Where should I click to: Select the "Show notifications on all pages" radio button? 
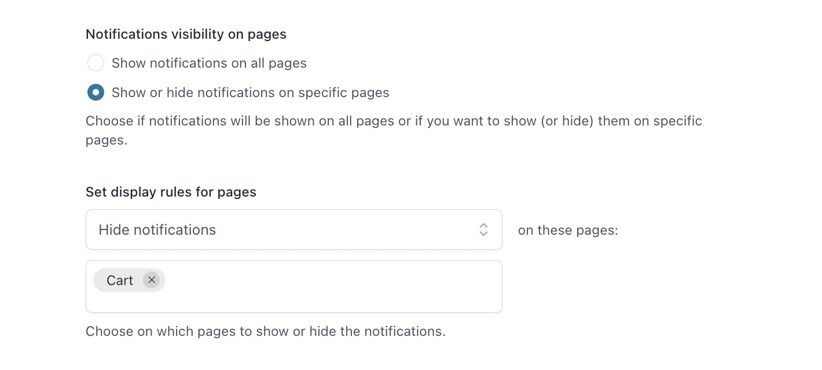click(96, 63)
